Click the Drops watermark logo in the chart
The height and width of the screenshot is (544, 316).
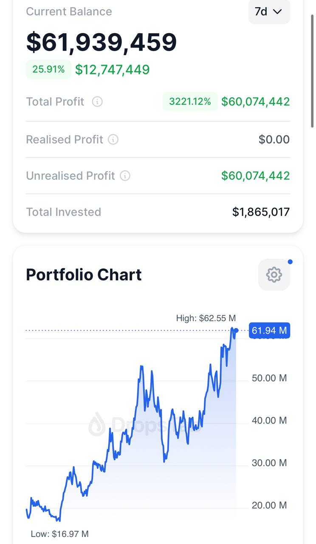[x=97, y=424]
